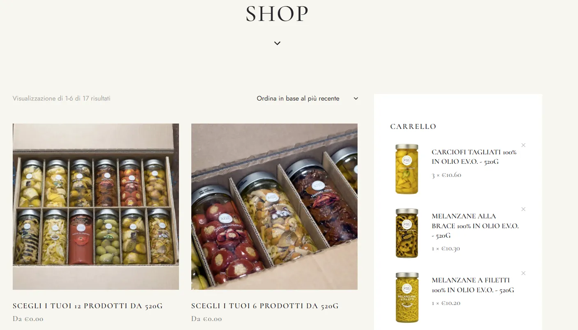Viewport: 578px width, 330px height.
Task: Open Carciofi Tagliati 100% in olio link
Action: click(x=474, y=157)
